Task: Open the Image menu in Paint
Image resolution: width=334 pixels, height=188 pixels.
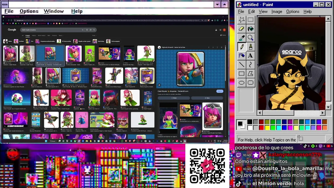Action: pyautogui.click(x=277, y=11)
